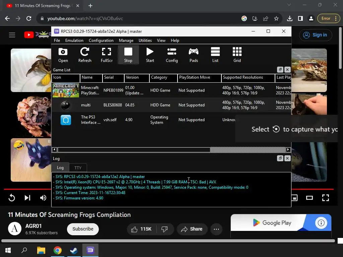Select the Log tab

click(x=60, y=168)
